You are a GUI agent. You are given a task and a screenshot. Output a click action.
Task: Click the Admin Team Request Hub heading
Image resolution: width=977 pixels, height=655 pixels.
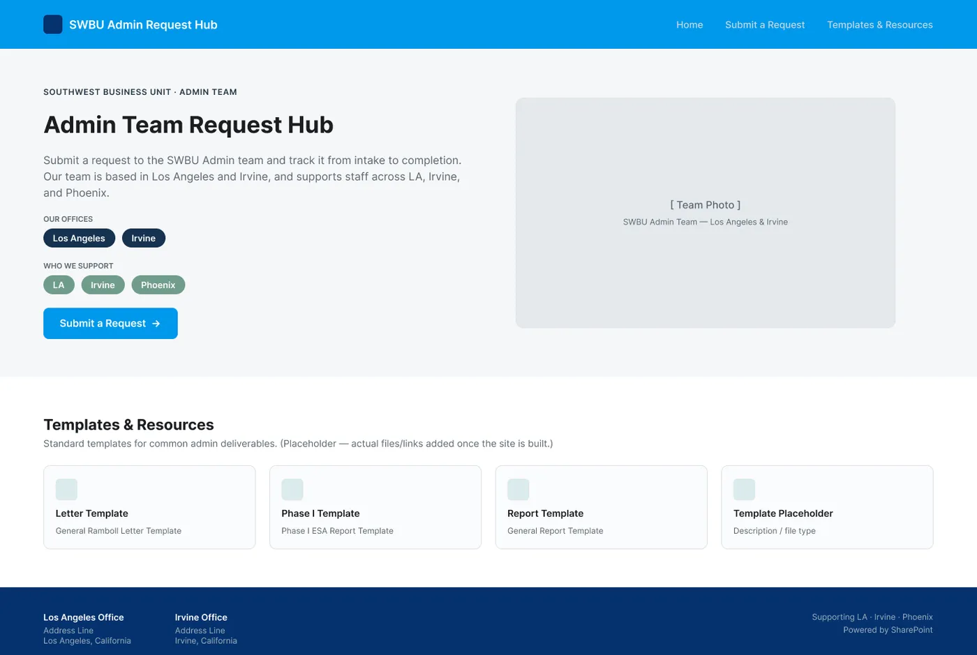pyautogui.click(x=188, y=125)
